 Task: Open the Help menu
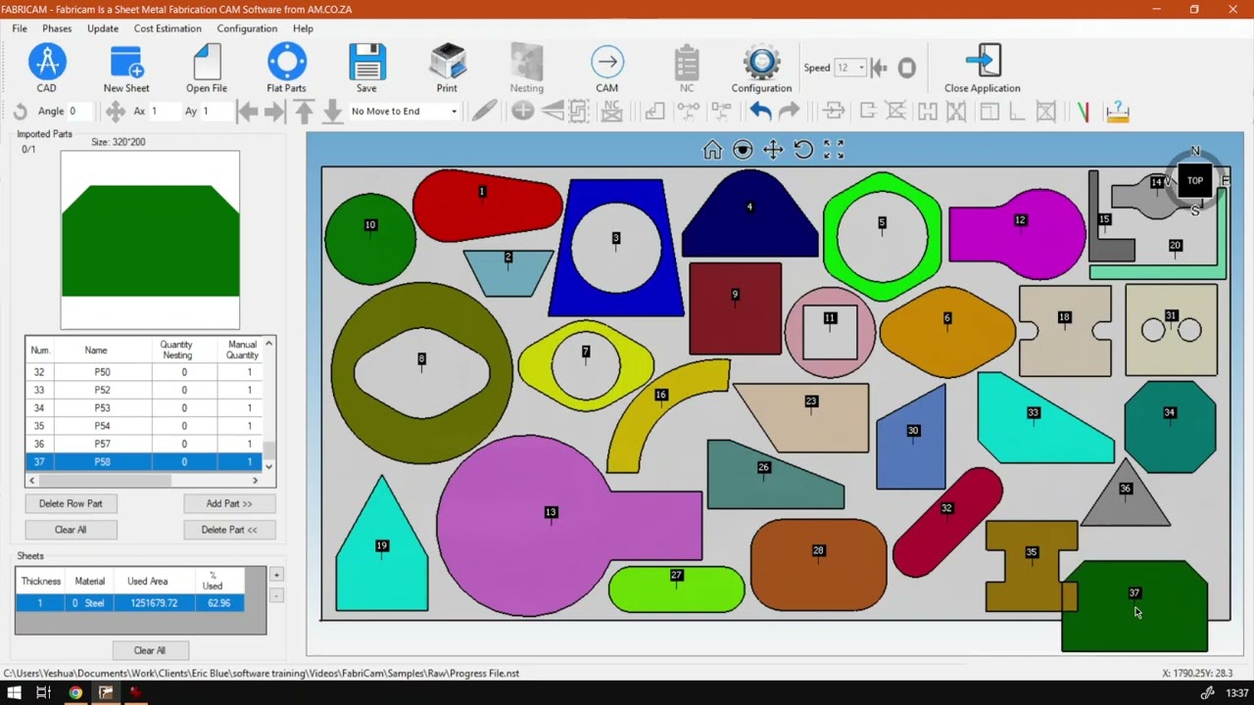tap(303, 28)
